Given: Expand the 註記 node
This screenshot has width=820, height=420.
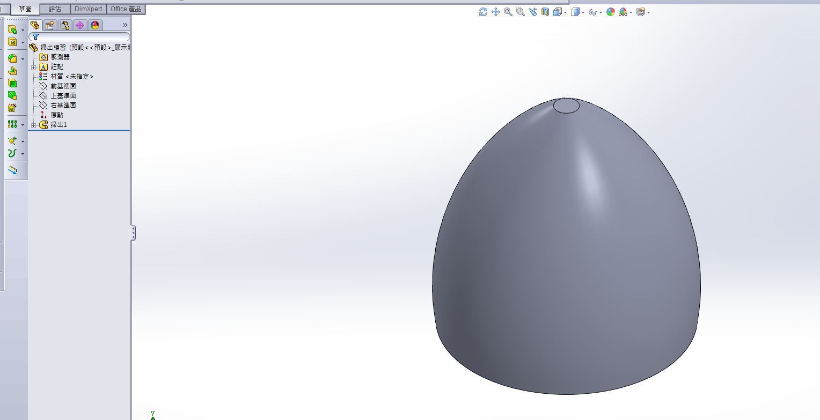Looking at the screenshot, I should click(x=34, y=67).
